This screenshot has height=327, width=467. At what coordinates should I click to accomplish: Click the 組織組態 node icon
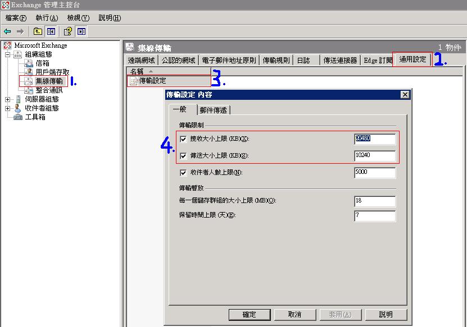(x=17, y=54)
